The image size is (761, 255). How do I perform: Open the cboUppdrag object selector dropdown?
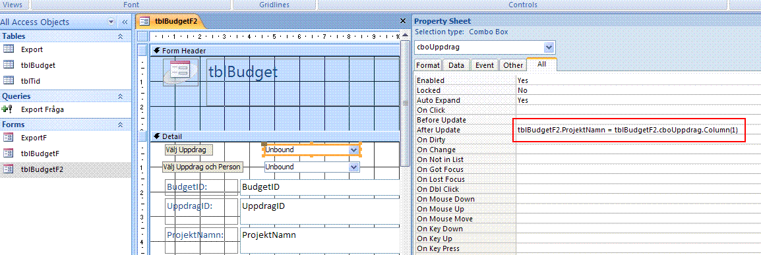coord(549,47)
